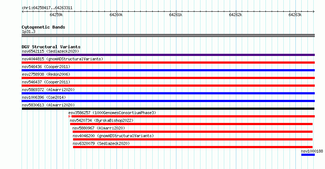The height and width of the screenshot is (169, 325).
Task: Select the red nsv4044815 variant bar
Action: pos(168,63)
